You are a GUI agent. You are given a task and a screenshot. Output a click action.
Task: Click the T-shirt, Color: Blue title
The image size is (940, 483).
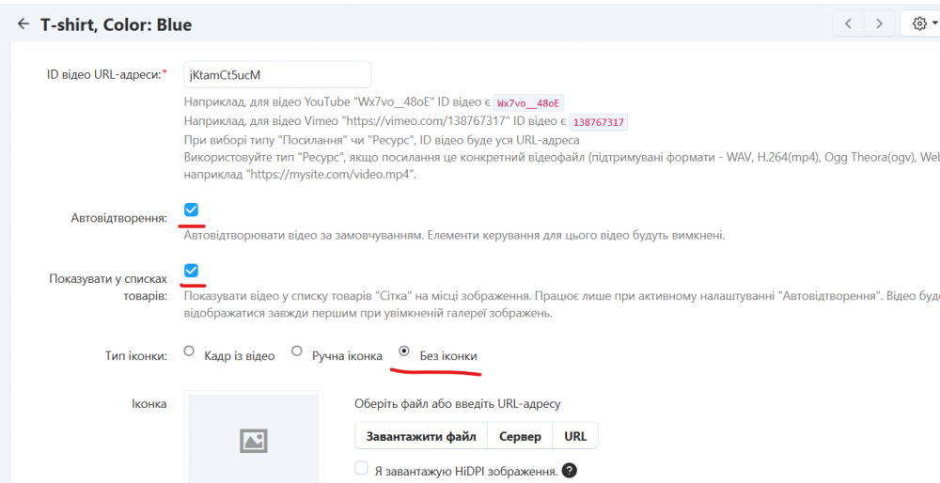[117, 24]
